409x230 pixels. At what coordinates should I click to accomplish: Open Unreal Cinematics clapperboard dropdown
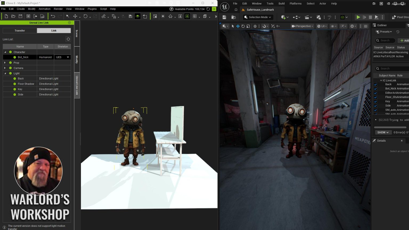tap(308, 17)
